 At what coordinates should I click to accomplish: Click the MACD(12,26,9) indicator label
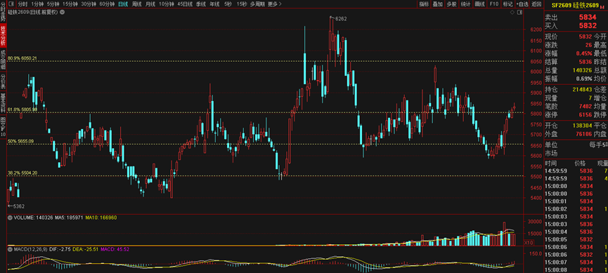point(31,249)
